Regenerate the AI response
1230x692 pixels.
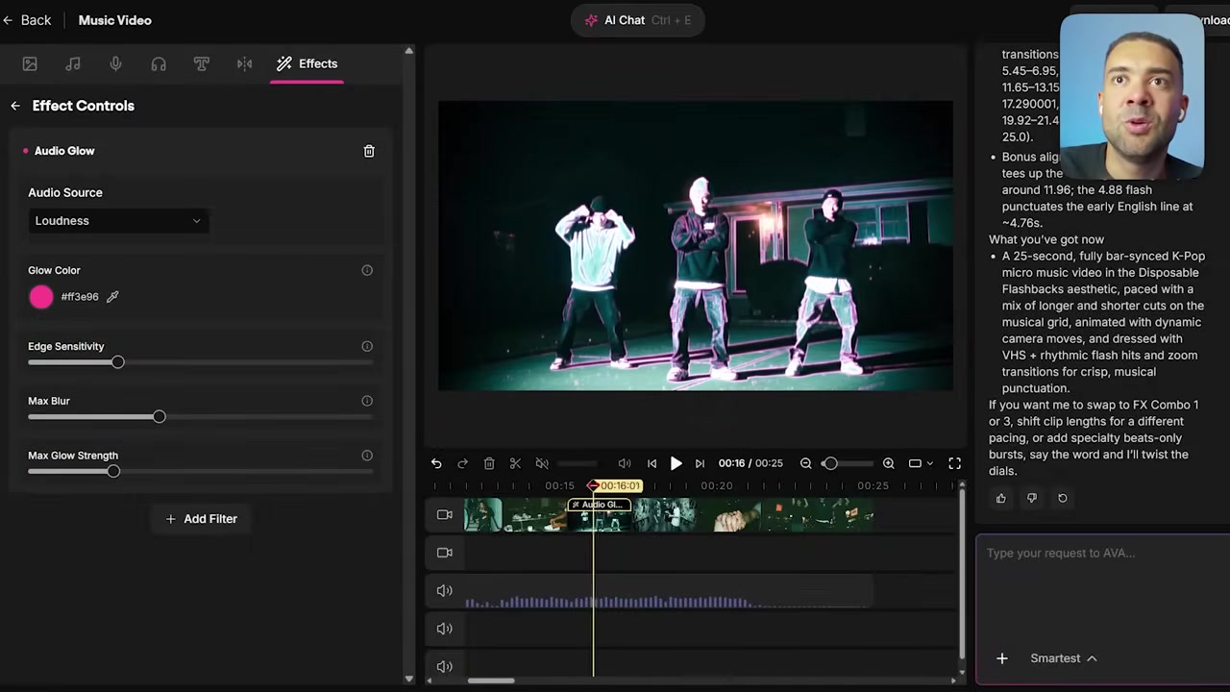click(x=1063, y=498)
